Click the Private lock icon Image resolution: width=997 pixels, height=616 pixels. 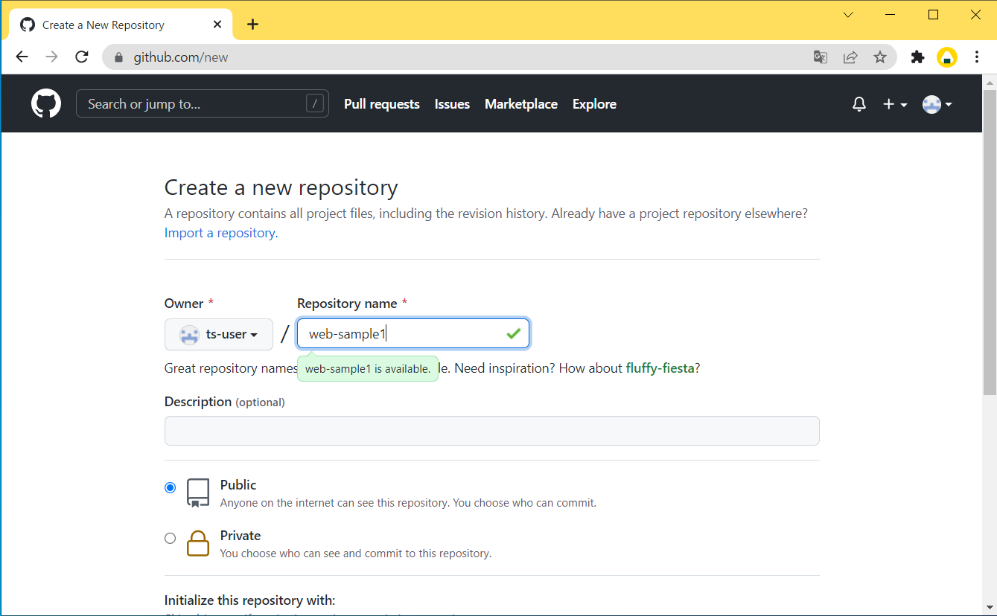tap(198, 543)
